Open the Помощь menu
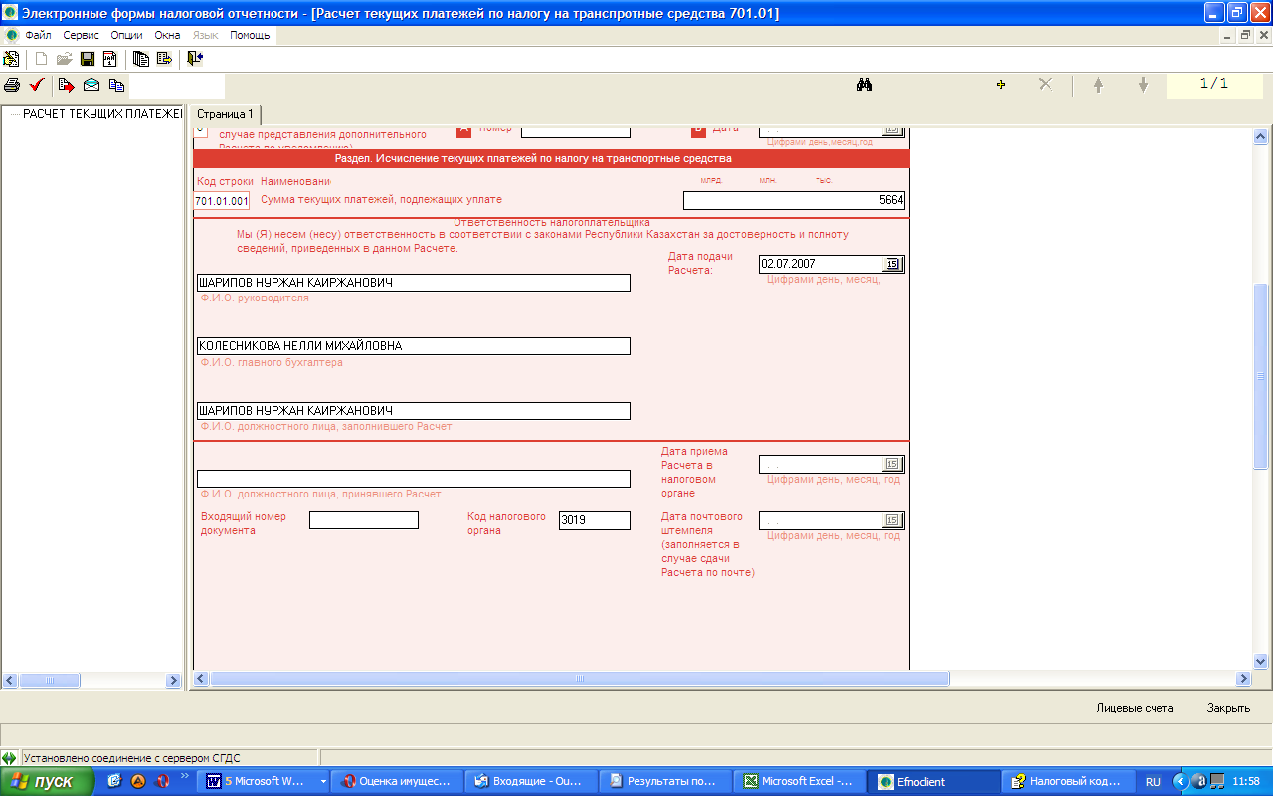 coord(250,35)
